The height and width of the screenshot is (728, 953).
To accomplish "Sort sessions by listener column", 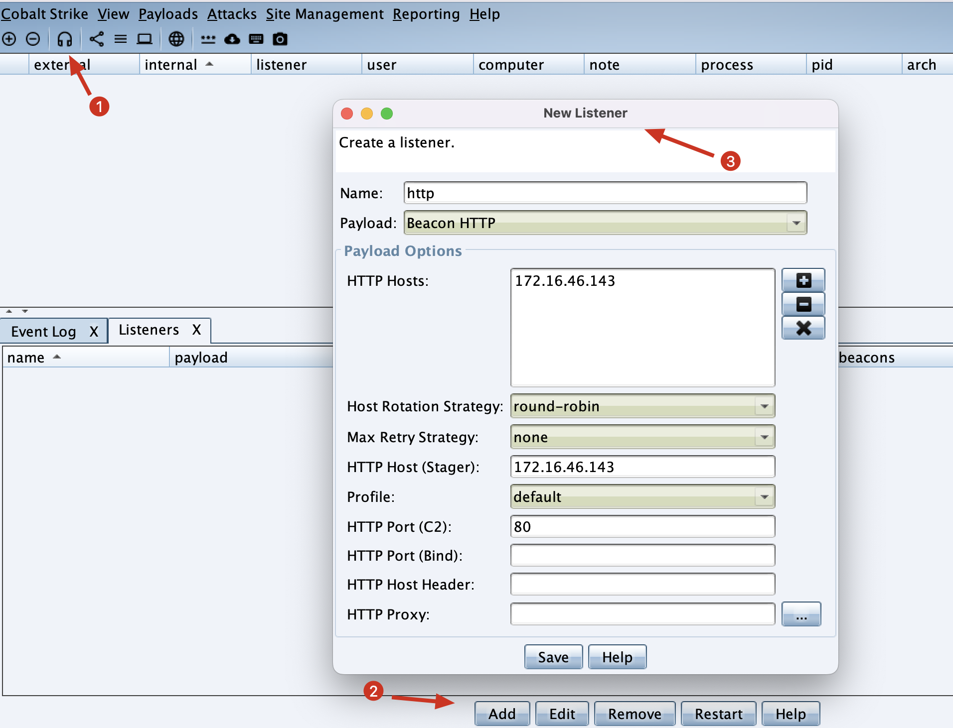I will pos(306,65).
